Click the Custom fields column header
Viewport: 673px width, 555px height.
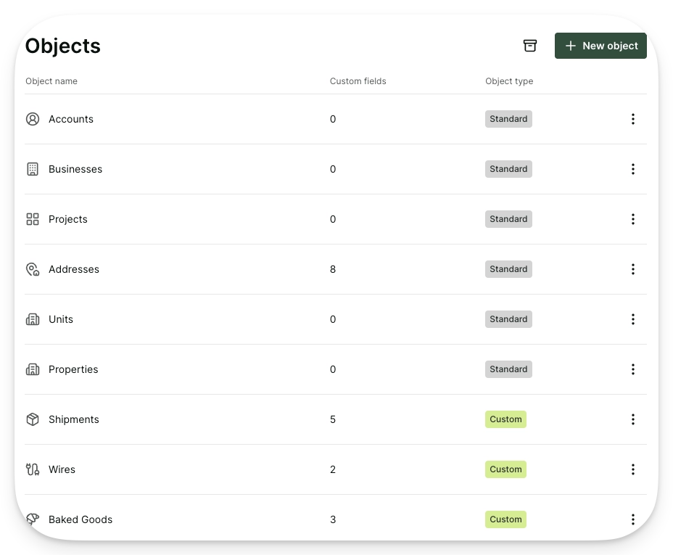pyautogui.click(x=358, y=81)
